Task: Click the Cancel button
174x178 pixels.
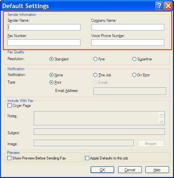Action: [x=130, y=170]
